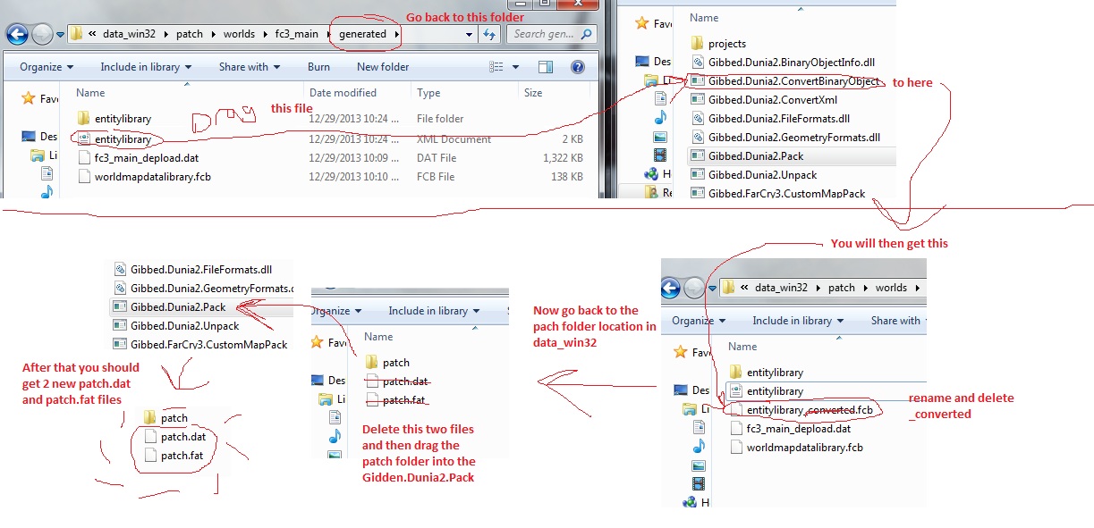Click Pictures library icon in worlds window sidebar
Image resolution: width=1094 pixels, height=528 pixels.
click(x=699, y=465)
